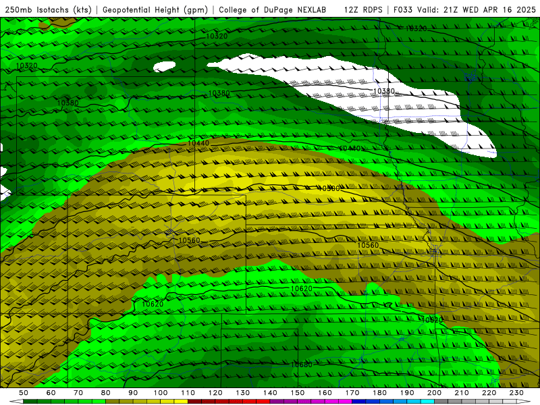The width and height of the screenshot is (540, 405).
Task: Click legend value 50 on the scale
Action: [24, 393]
